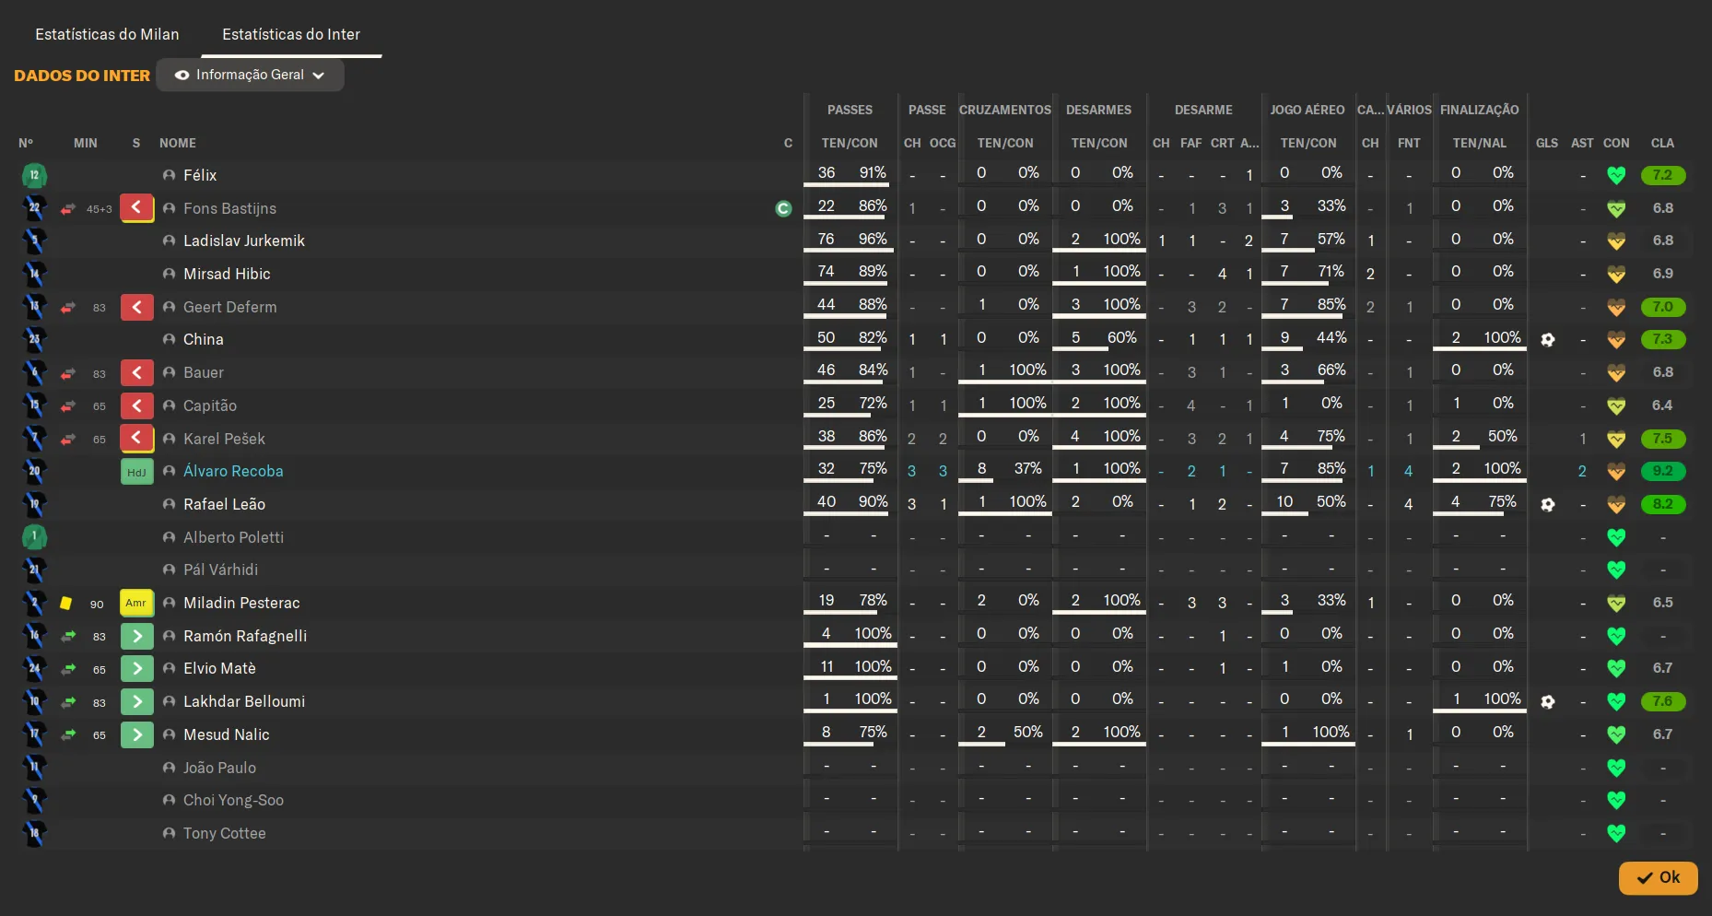1712x916 pixels.
Task: Click condition heart icon for Félix
Action: pos(1616,175)
